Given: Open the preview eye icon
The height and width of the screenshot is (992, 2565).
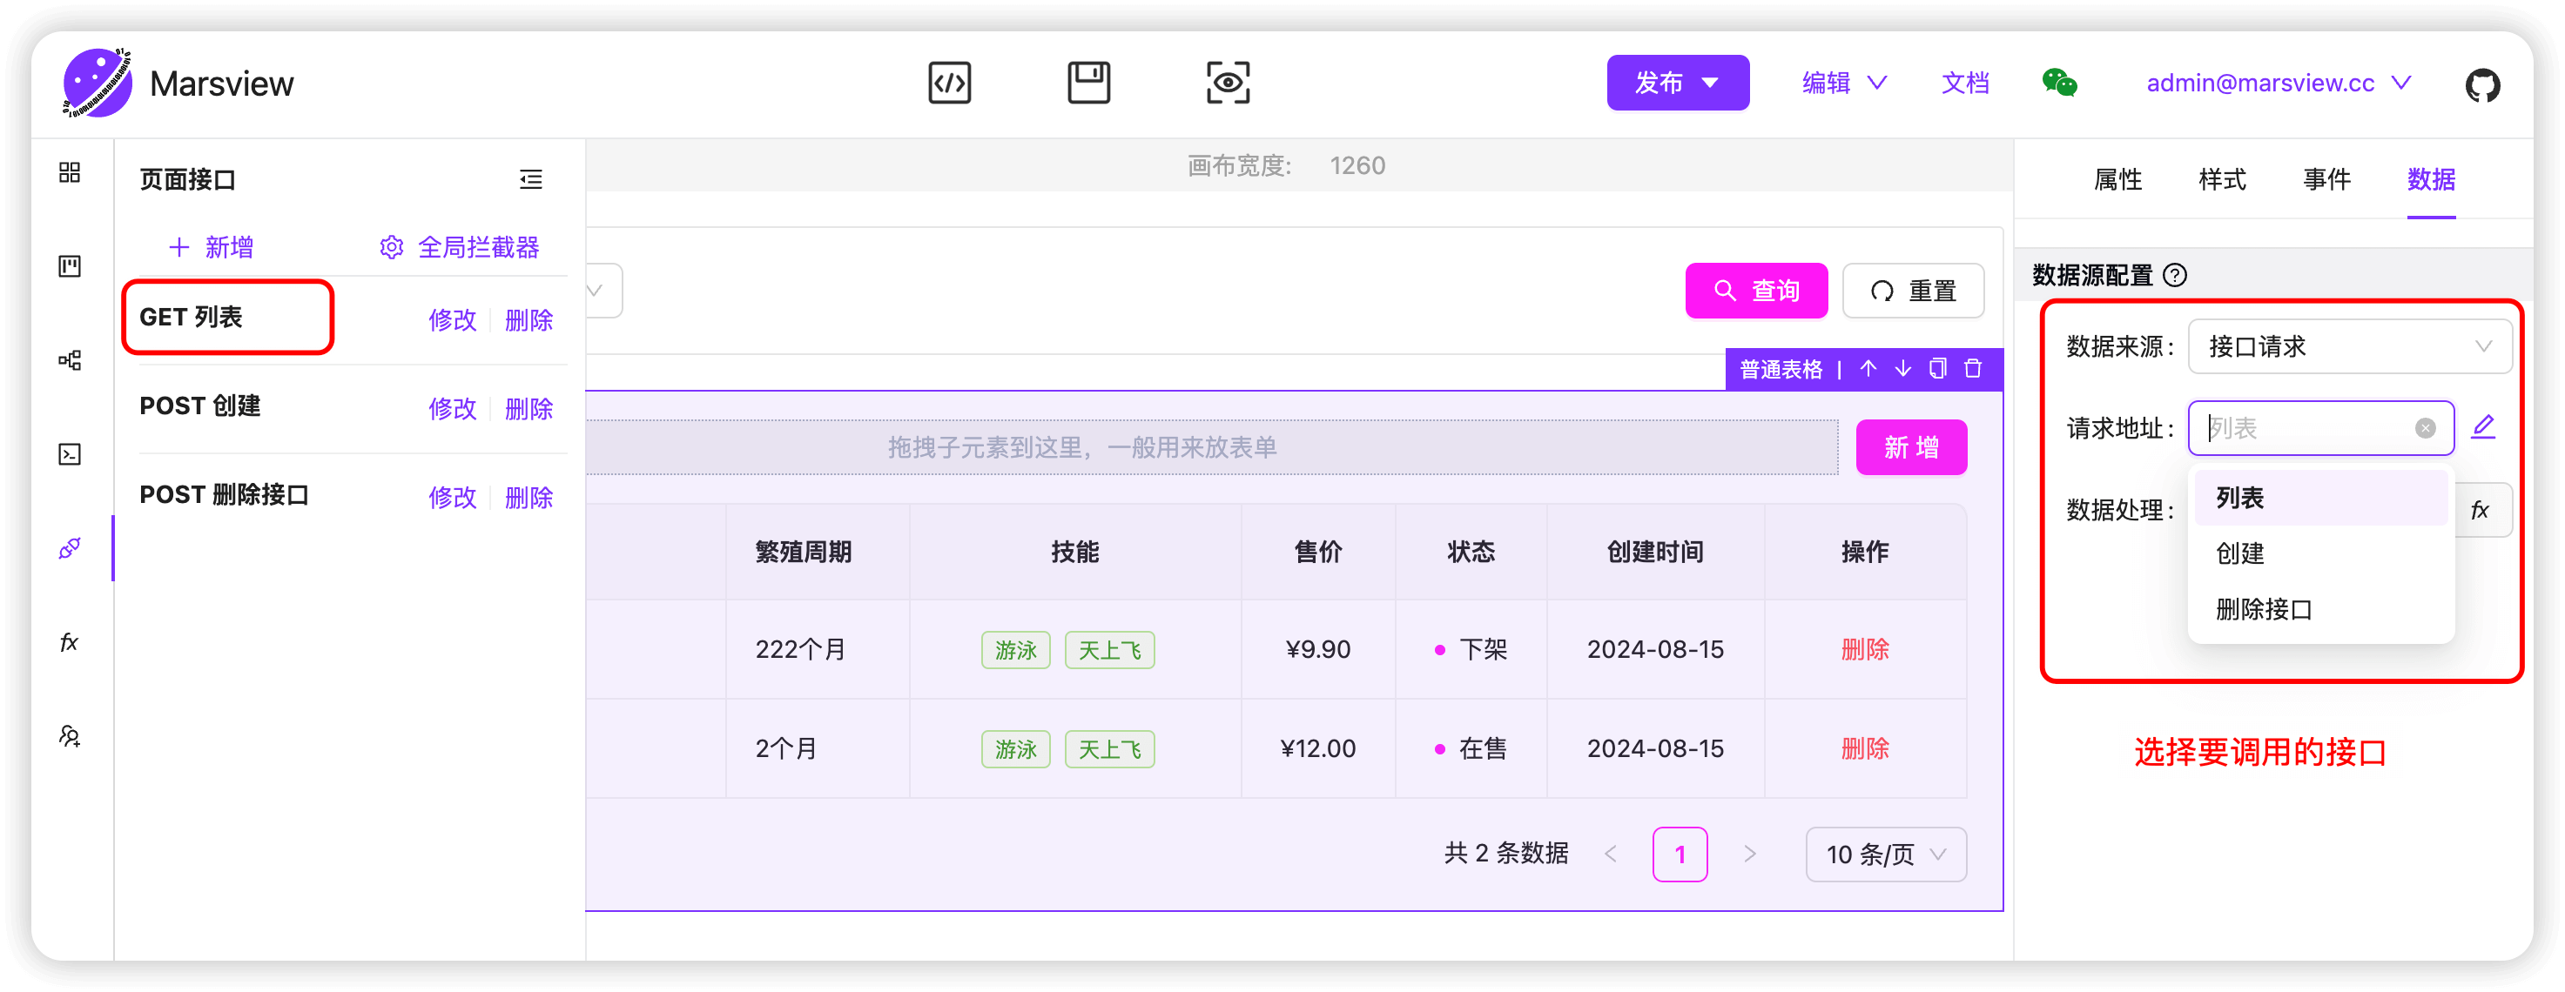Looking at the screenshot, I should click(x=1228, y=83).
